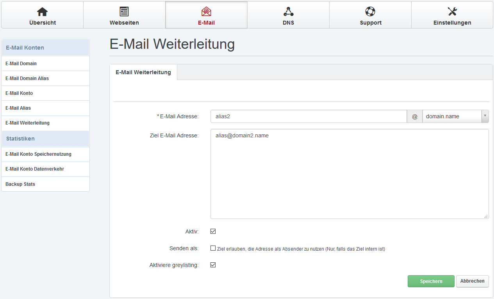Select the E-Mail Weiterleitung tab
This screenshot has height=299, width=494.
pos(143,72)
